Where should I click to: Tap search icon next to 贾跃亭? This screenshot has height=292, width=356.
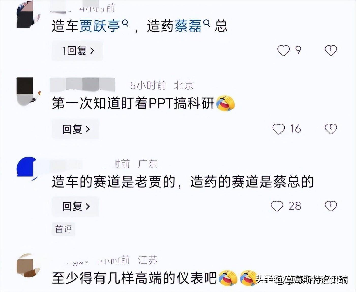click(x=125, y=23)
